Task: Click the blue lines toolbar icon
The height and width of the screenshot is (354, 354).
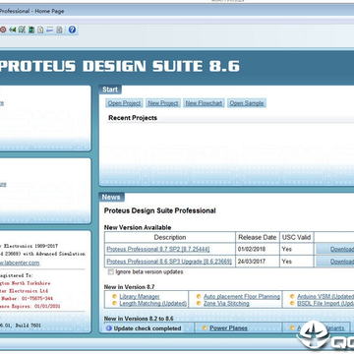Action: [x=49, y=29]
